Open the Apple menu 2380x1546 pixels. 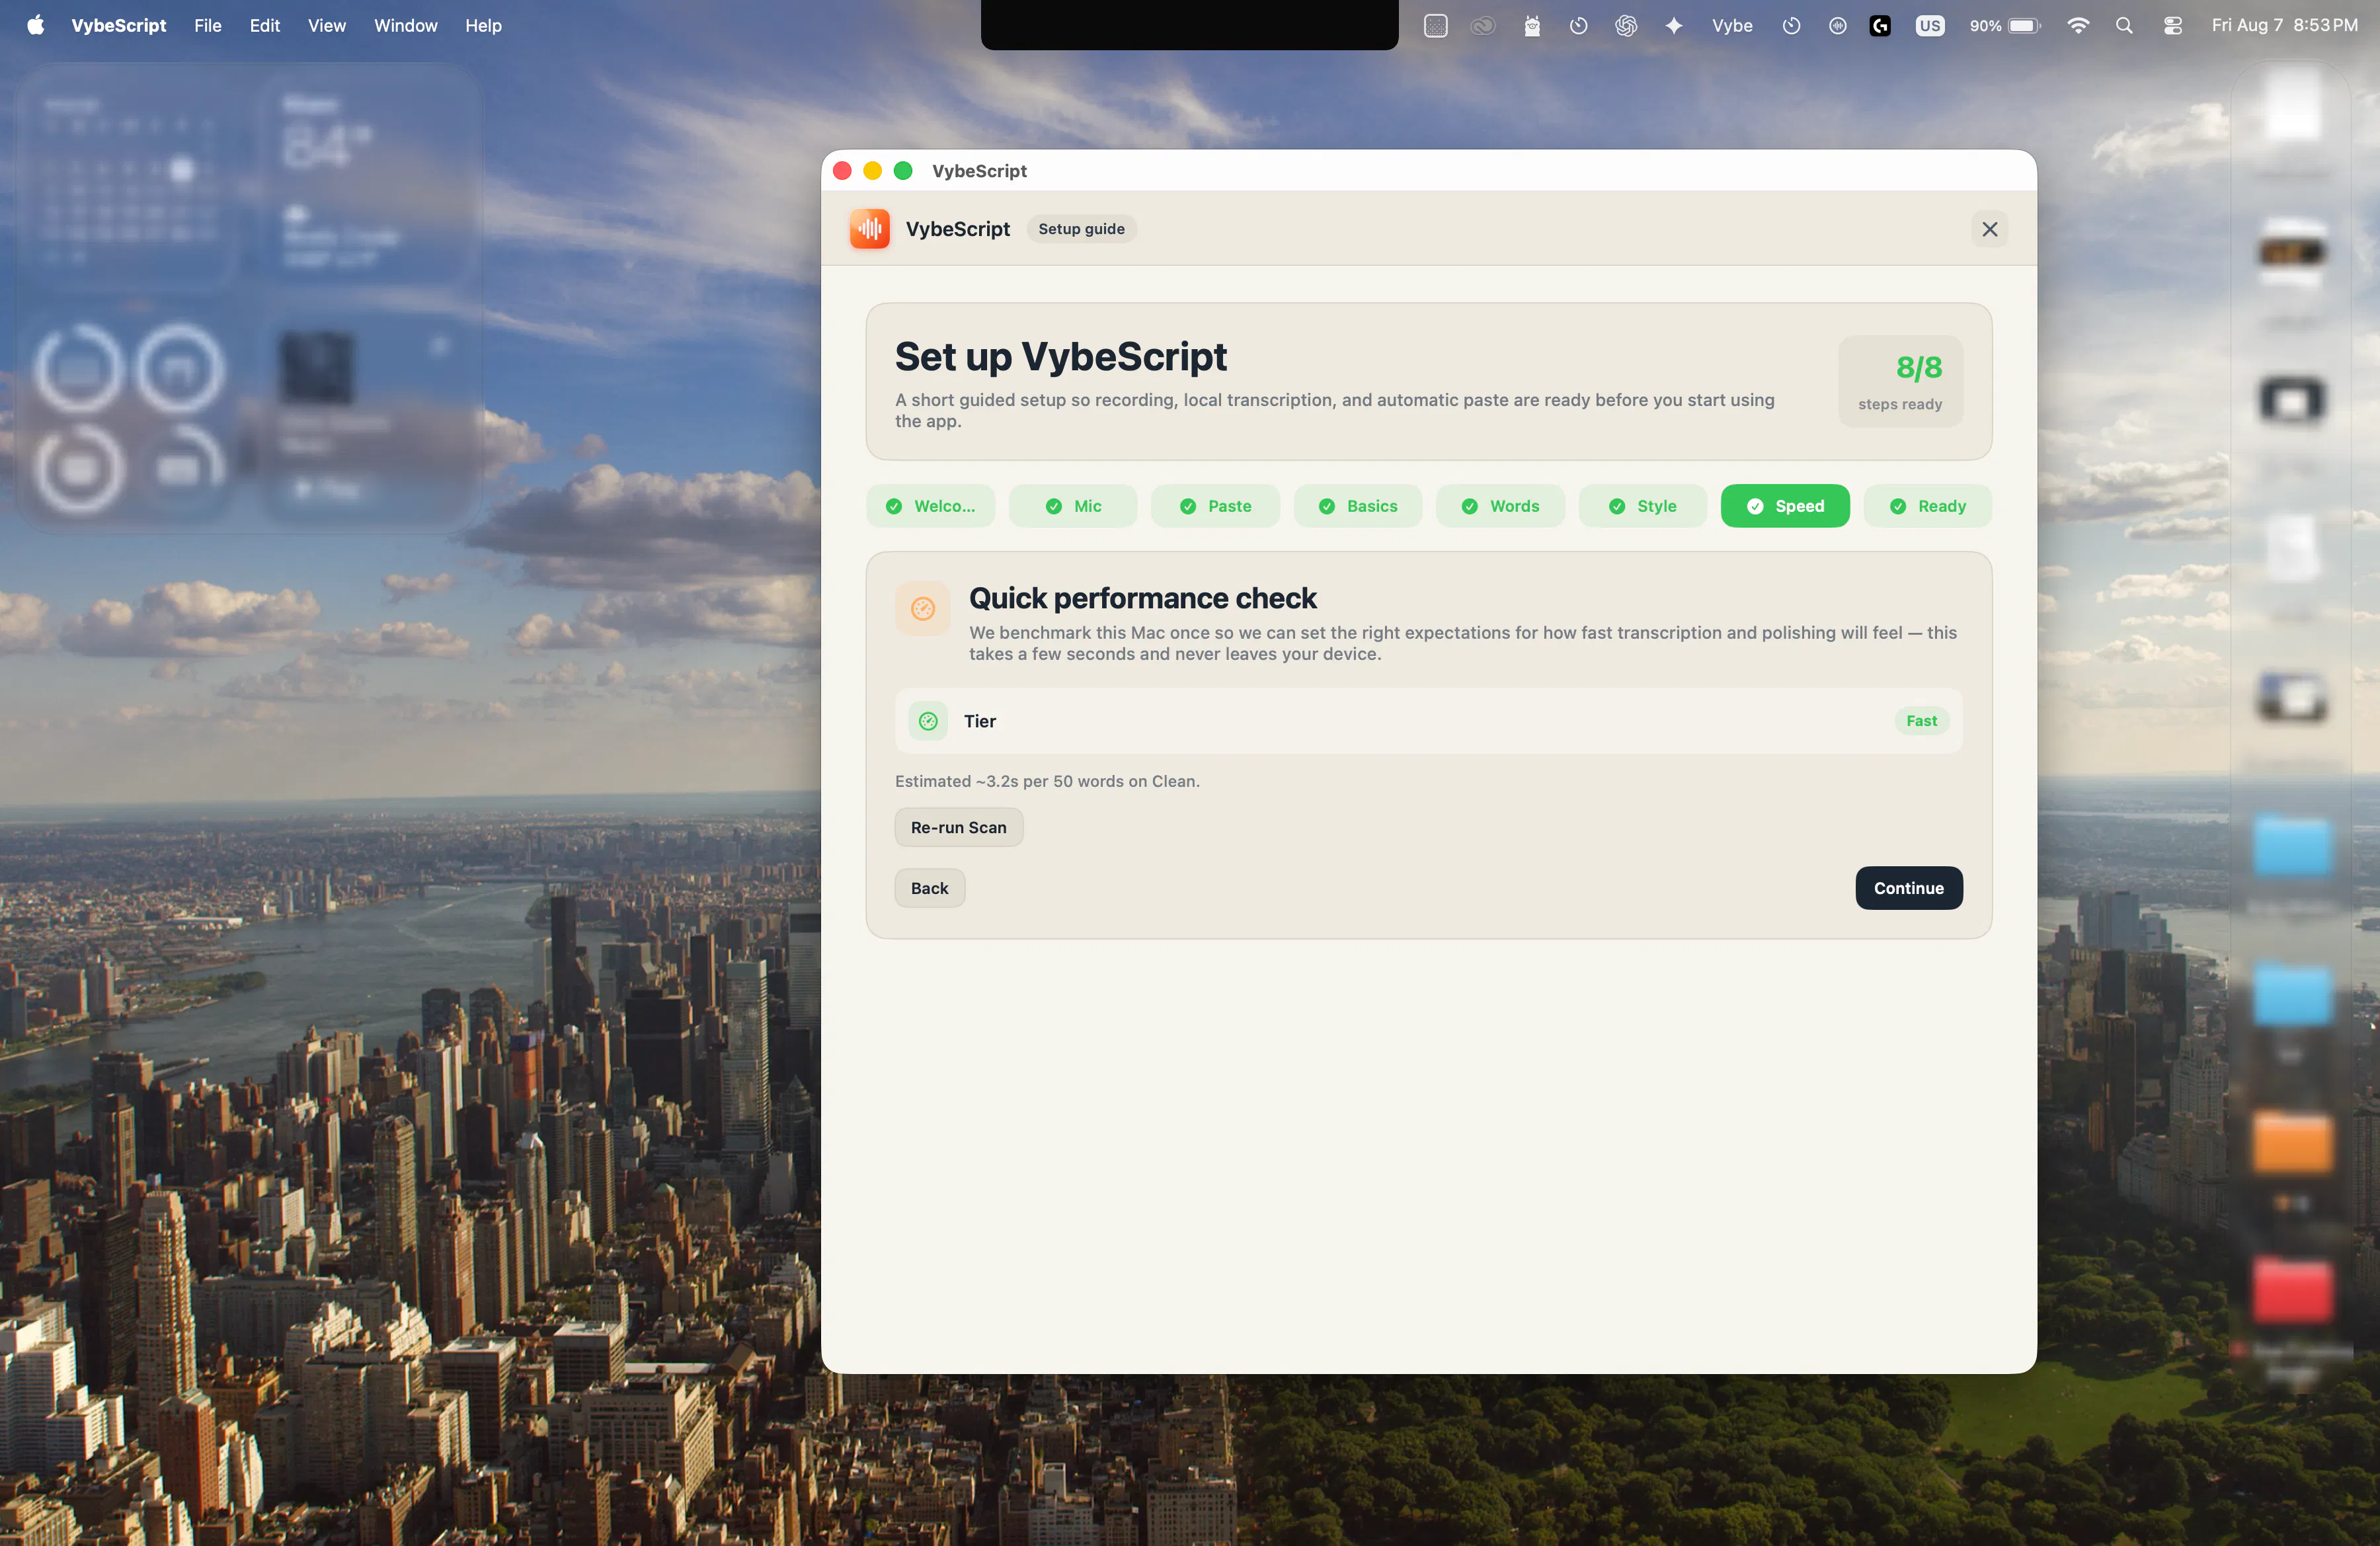pos(36,25)
